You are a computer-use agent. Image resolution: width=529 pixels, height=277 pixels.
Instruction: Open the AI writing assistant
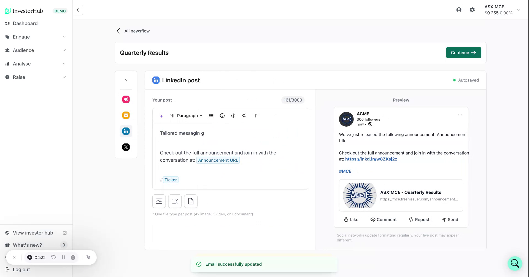pyautogui.click(x=161, y=115)
